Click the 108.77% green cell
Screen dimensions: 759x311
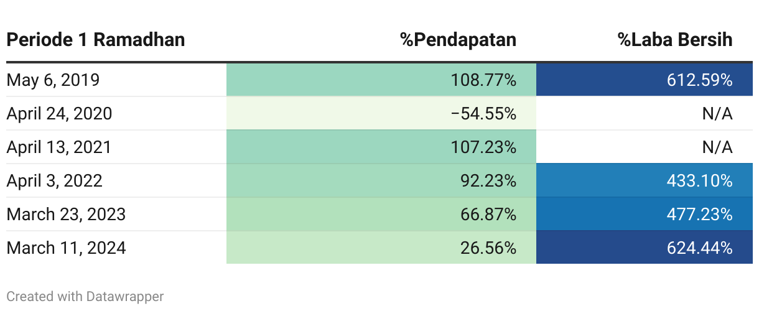[x=381, y=80]
